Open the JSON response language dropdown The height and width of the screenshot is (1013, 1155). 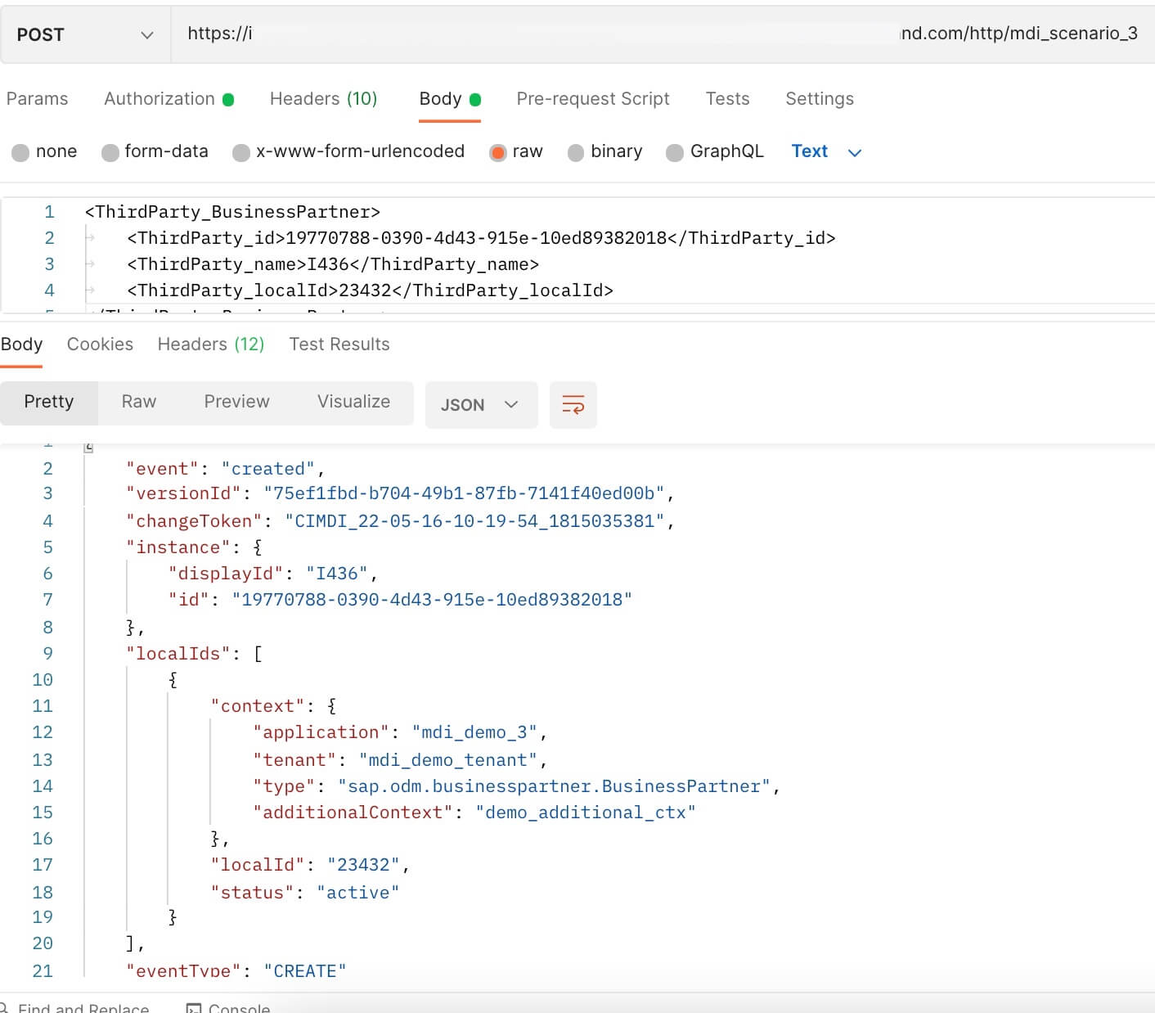pyautogui.click(x=481, y=404)
